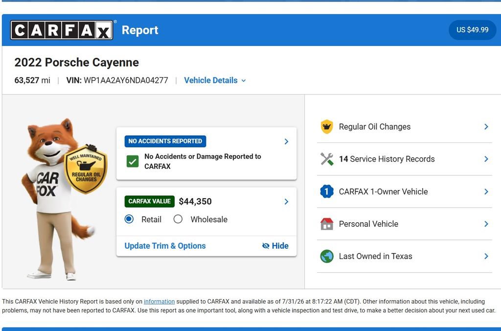Open Personal Vehicle row chevron
Screen dimensions: 501x331
click(x=486, y=224)
